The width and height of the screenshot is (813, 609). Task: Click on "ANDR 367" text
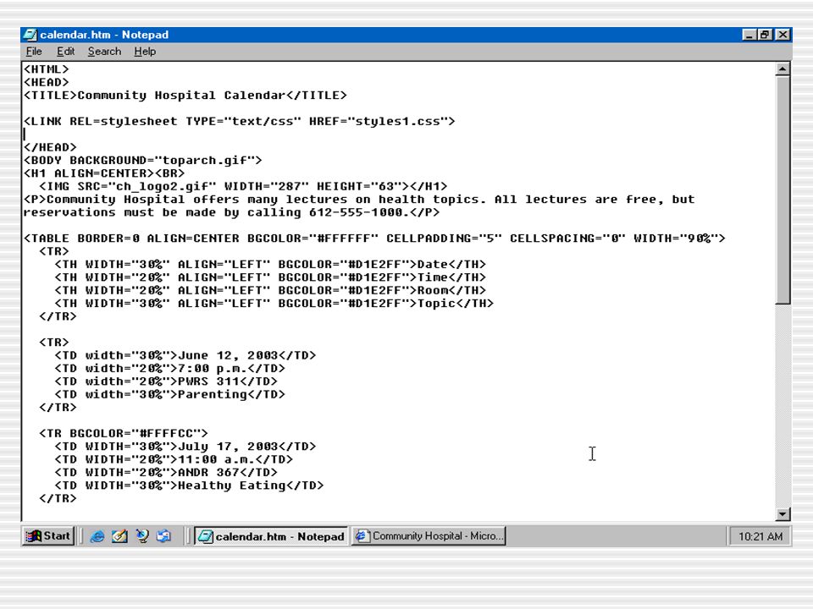click(208, 472)
